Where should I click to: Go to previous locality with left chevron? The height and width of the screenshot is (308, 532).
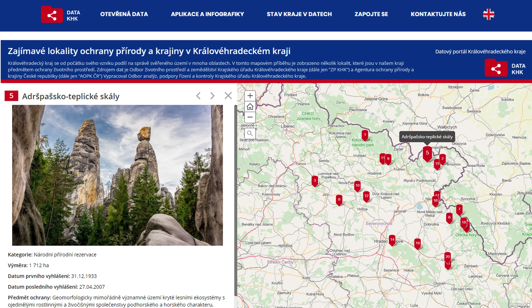(x=198, y=96)
